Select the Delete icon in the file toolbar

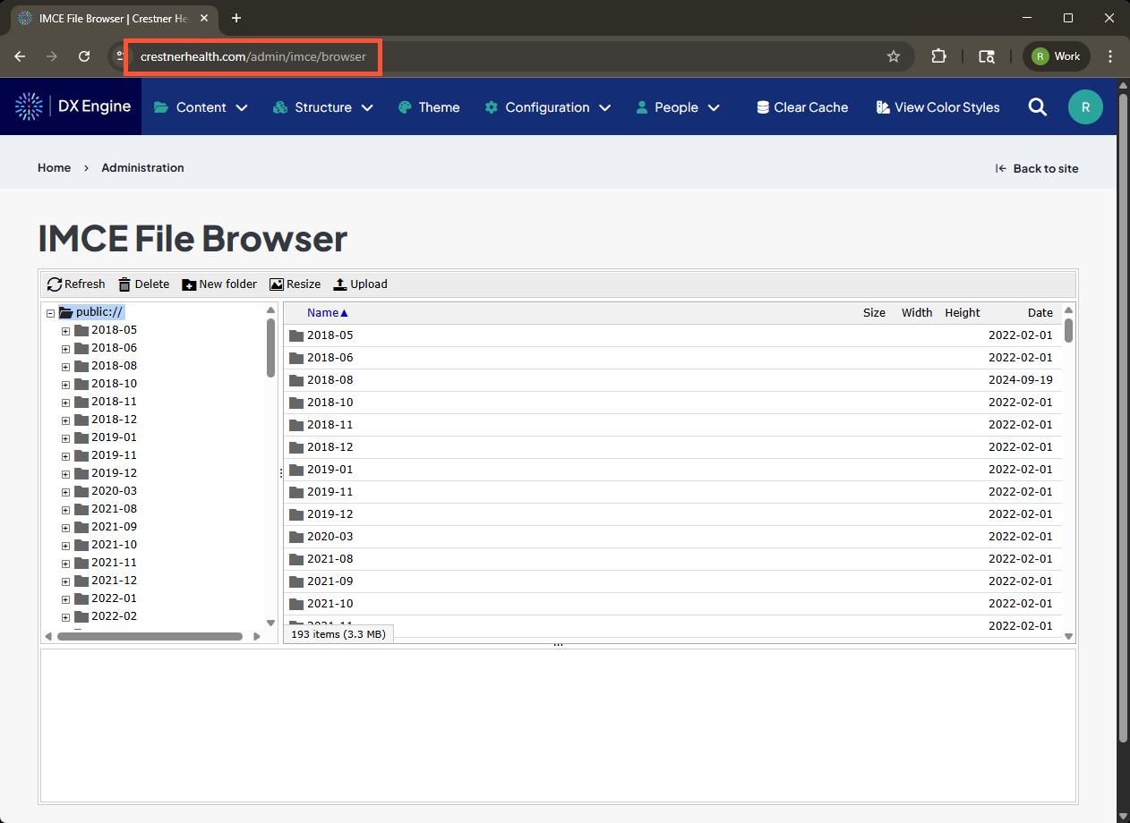tap(124, 284)
